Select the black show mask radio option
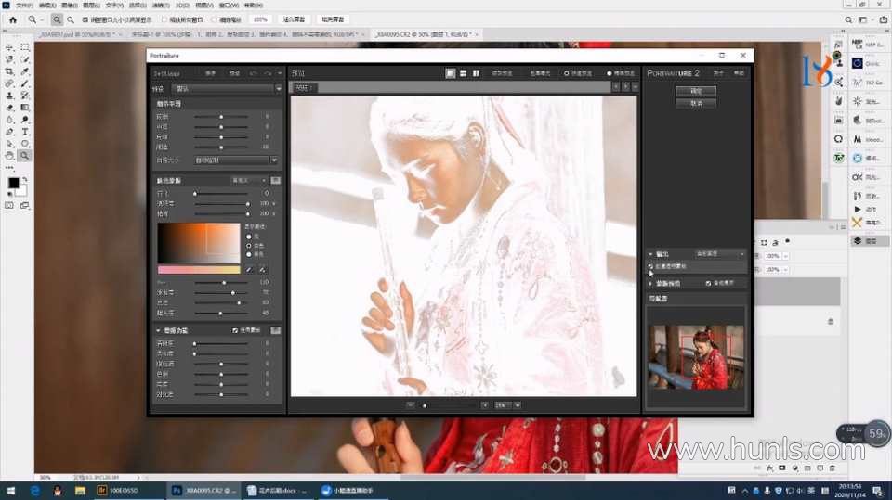Screen dimensions: 892x500 click(x=249, y=254)
